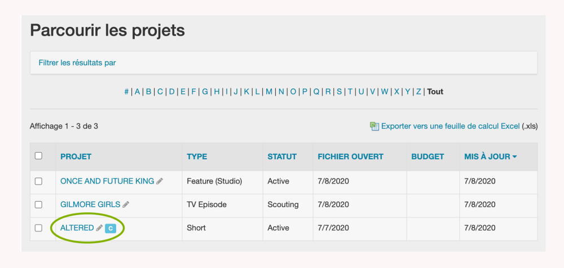Click the pencil icon next to ALTERED
The height and width of the screenshot is (268, 564).
[x=99, y=228]
